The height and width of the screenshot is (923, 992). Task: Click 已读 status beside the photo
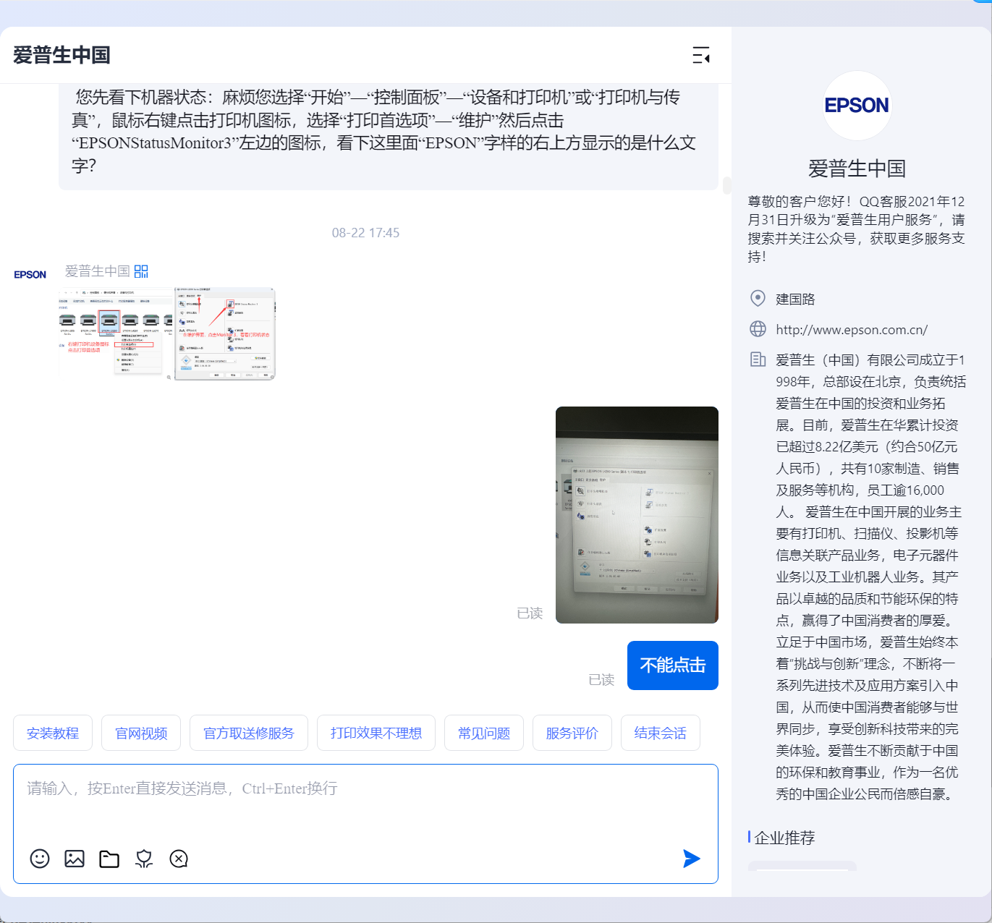click(530, 613)
